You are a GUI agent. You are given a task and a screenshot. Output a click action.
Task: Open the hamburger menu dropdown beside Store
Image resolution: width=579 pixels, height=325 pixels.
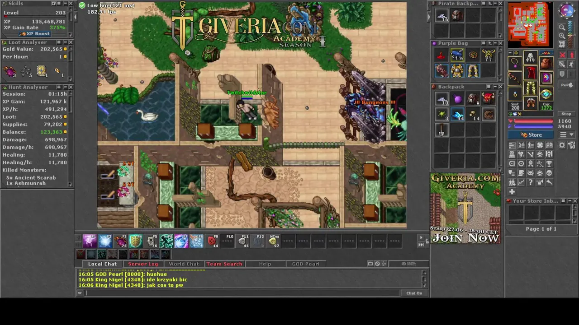coord(566,135)
